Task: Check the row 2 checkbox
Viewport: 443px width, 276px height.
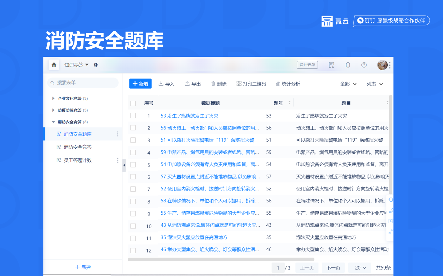Action: [x=133, y=128]
